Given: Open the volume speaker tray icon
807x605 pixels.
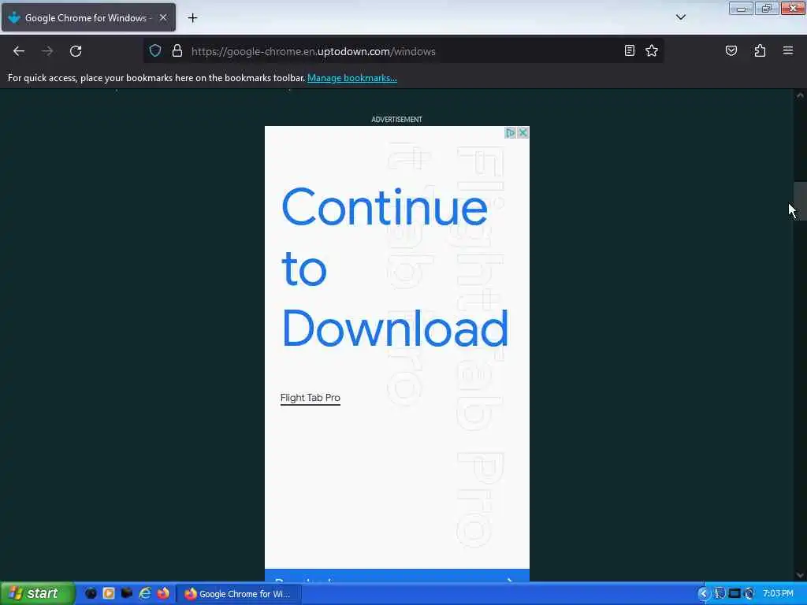Looking at the screenshot, I should click(x=749, y=594).
